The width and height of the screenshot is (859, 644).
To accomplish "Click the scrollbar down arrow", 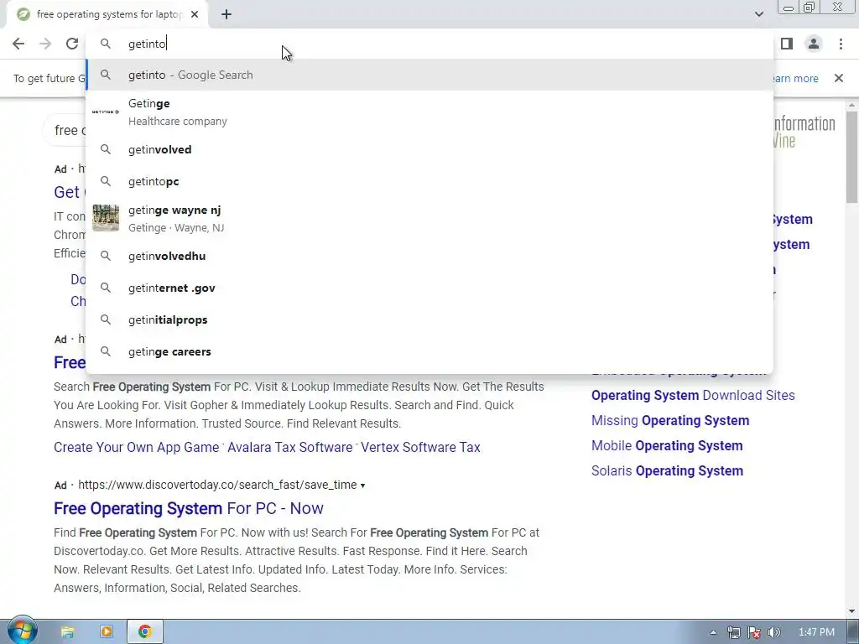I will 852,611.
